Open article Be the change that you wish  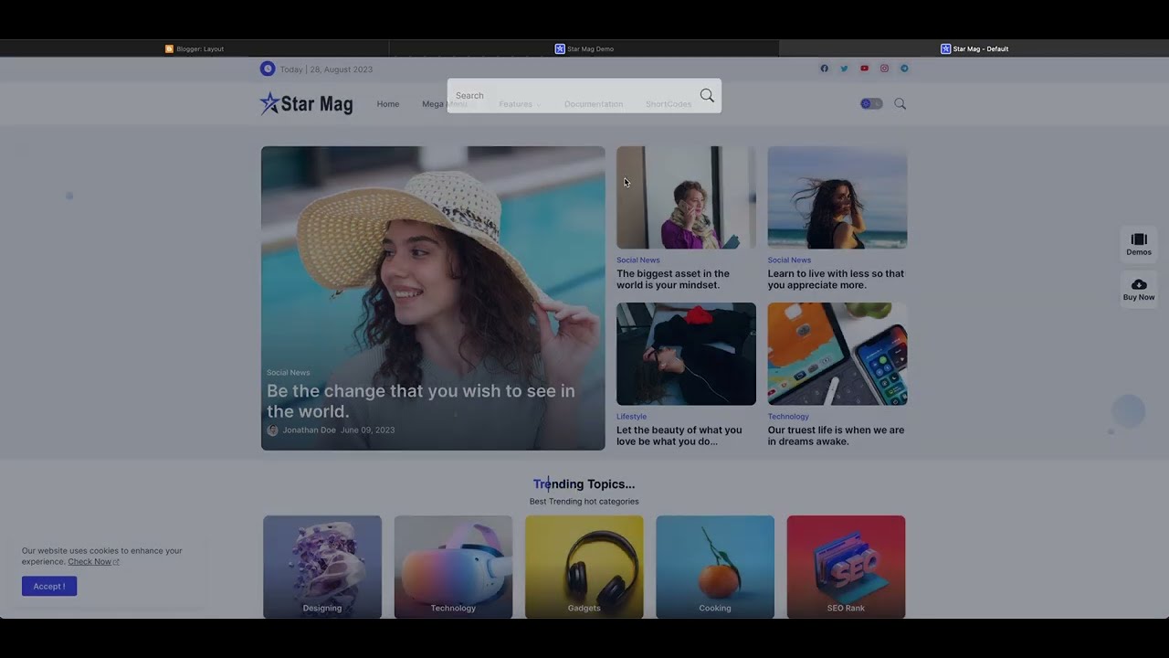pos(421,401)
